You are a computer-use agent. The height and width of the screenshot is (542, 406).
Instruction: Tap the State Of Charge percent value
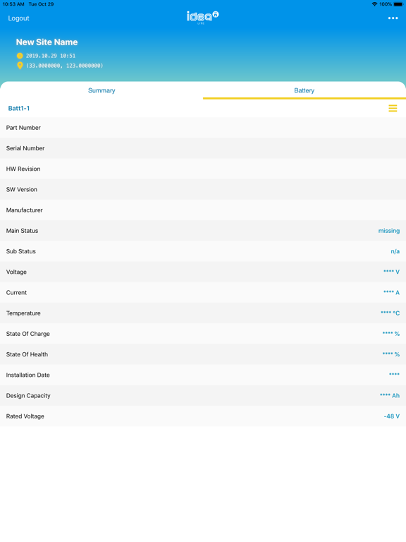tap(390, 334)
